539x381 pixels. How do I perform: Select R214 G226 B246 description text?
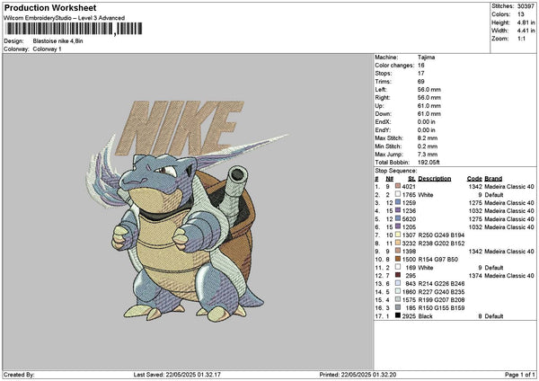441,284
